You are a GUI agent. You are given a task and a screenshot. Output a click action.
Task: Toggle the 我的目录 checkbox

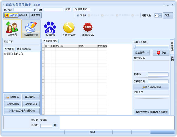[x=9, y=54]
